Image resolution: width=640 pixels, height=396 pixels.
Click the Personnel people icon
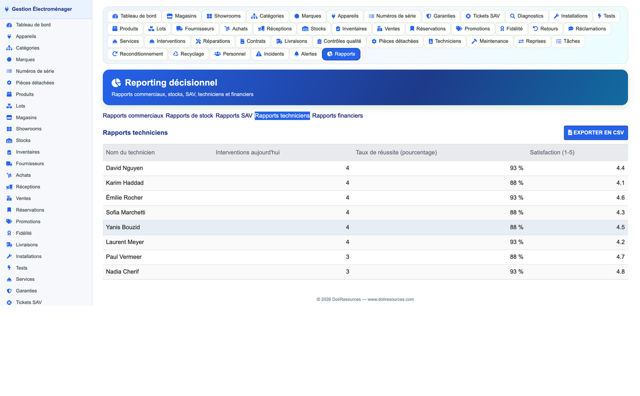218,54
